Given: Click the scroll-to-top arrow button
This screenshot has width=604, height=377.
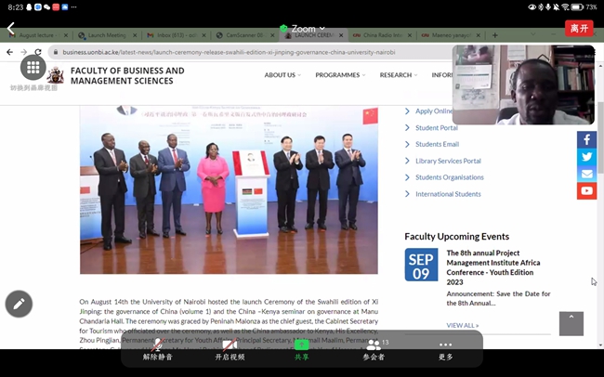Looking at the screenshot, I should pyautogui.click(x=571, y=323).
